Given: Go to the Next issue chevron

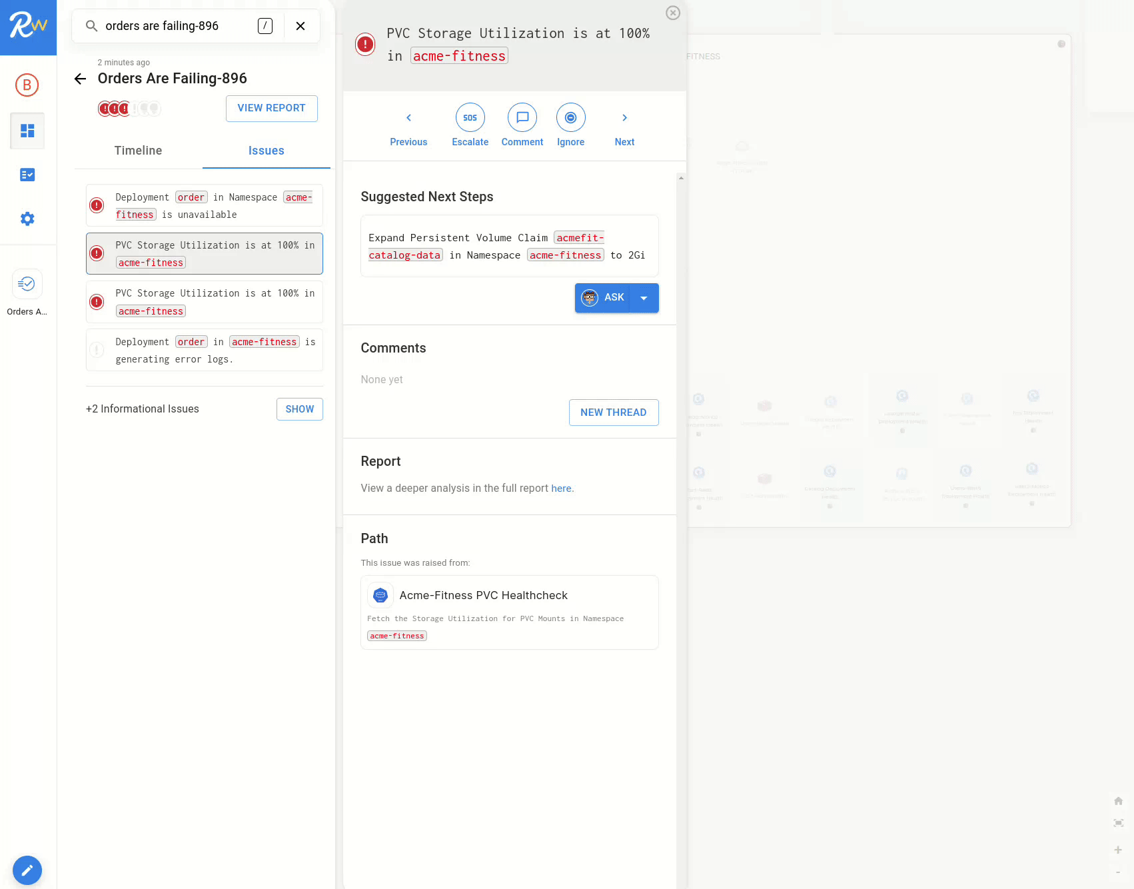Looking at the screenshot, I should (624, 118).
